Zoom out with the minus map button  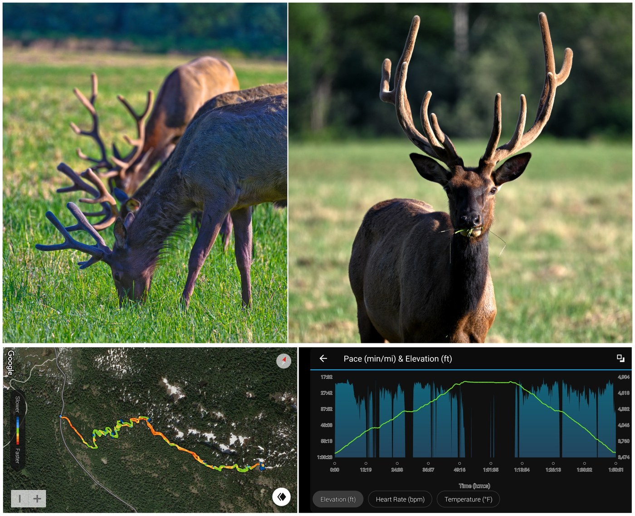[20, 499]
